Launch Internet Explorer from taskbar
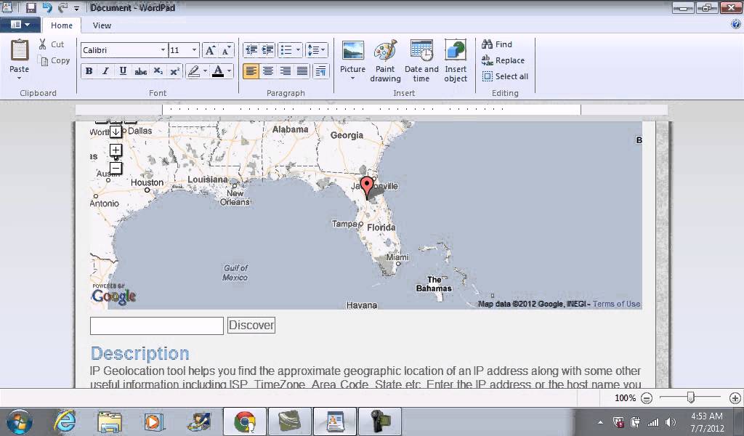Image resolution: width=744 pixels, height=436 pixels. pyautogui.click(x=65, y=421)
